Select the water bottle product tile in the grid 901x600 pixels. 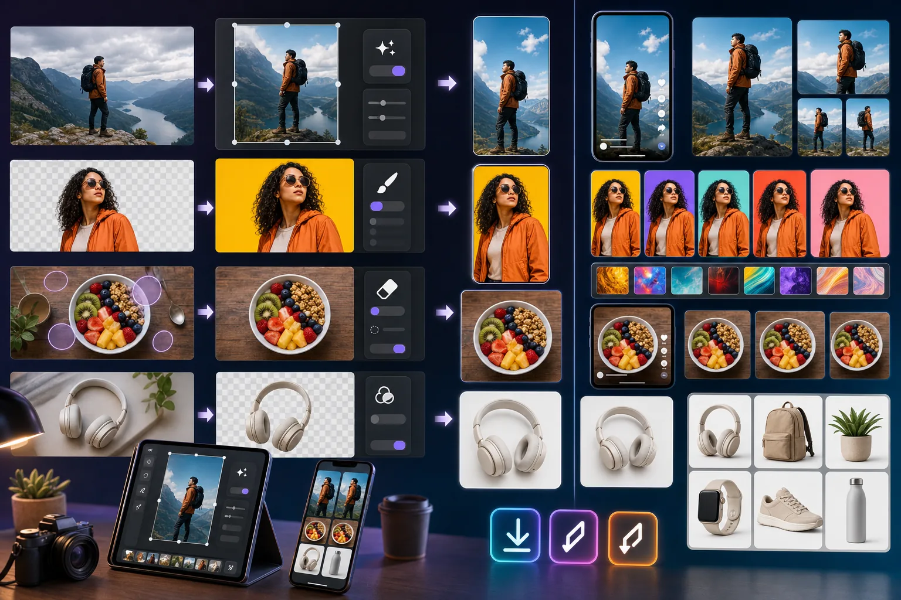[x=857, y=510]
